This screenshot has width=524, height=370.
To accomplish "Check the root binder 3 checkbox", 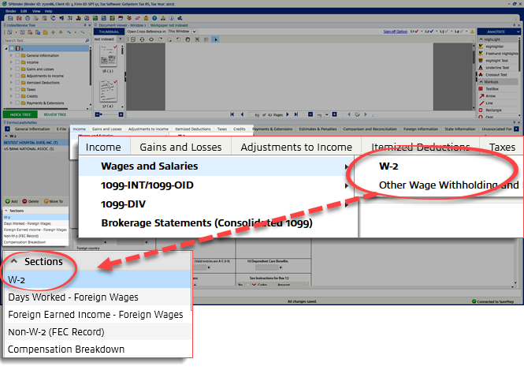I will pyautogui.click(x=13, y=48).
